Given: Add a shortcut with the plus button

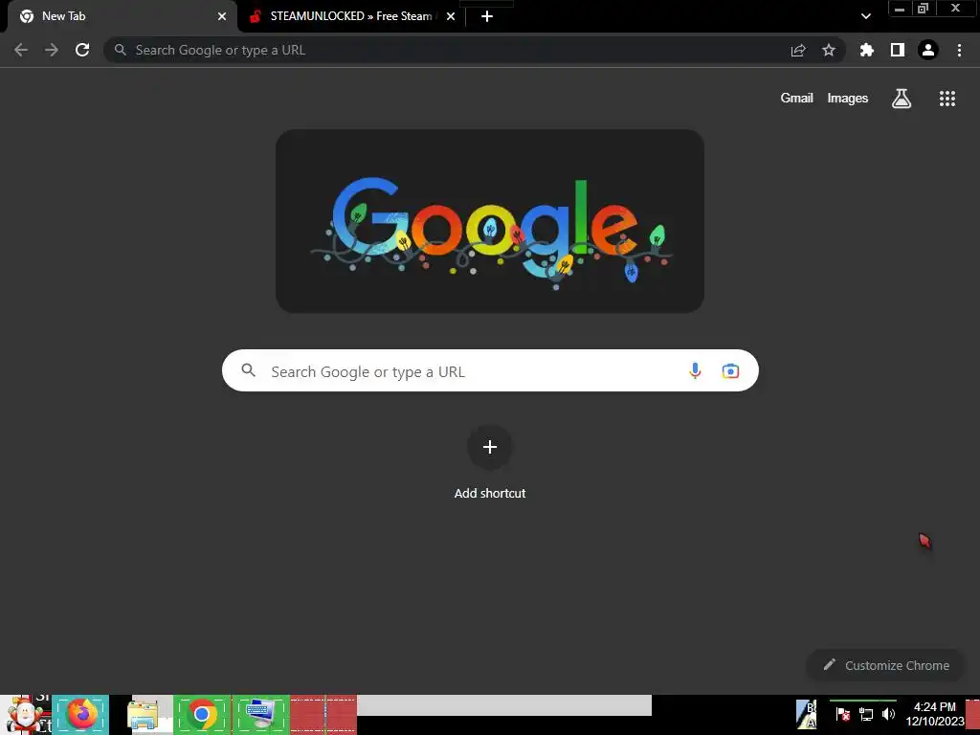Looking at the screenshot, I should tap(490, 448).
